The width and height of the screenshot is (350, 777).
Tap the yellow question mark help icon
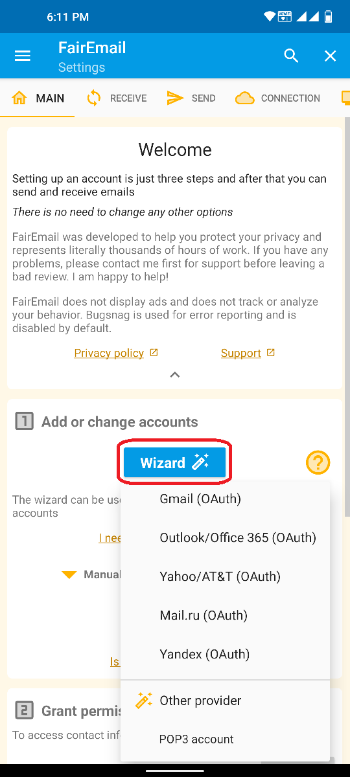coord(318,463)
